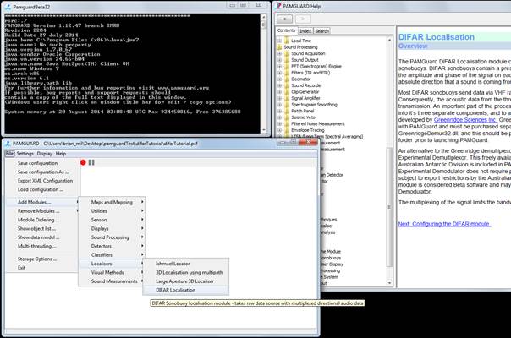Click the Decimator folder icon
Screen dimensions: 511x338
[287, 79]
